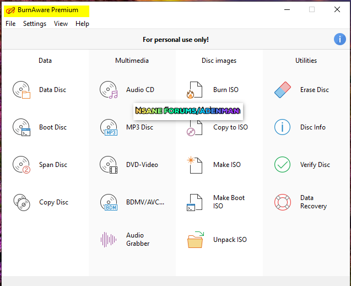351x286 pixels.
Task: Select the Span Disc icon
Action: [x=21, y=165]
